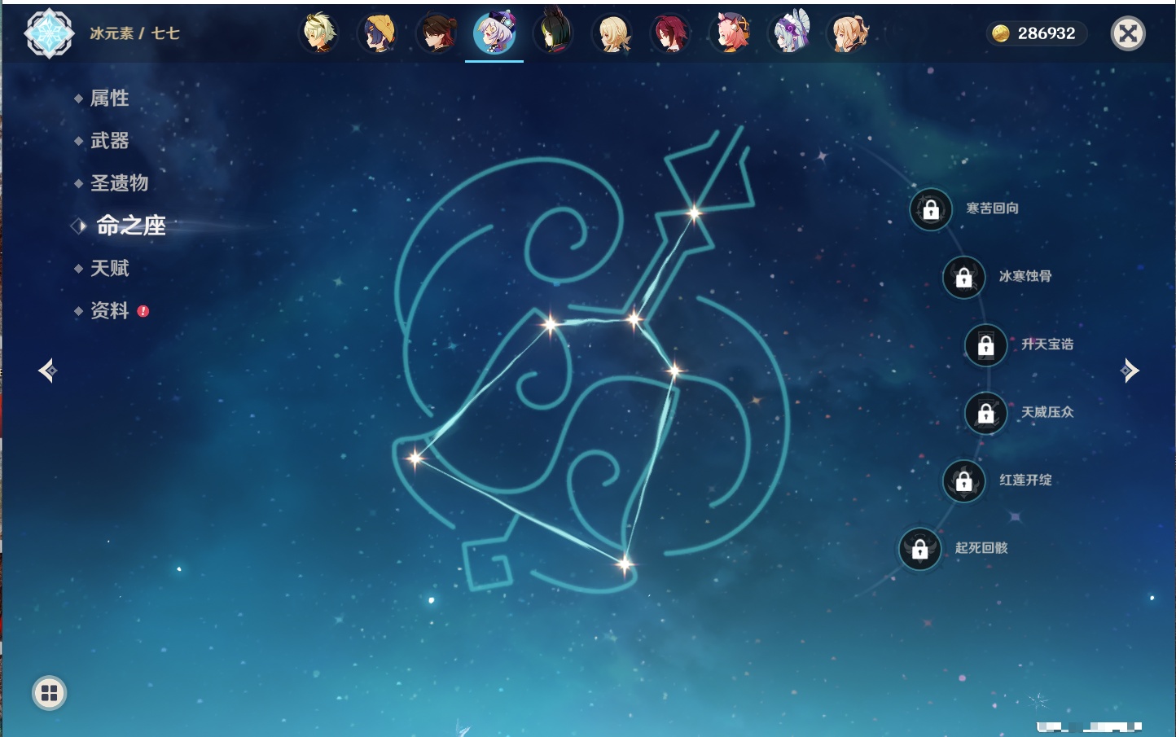Pick the silver-haired maid headdress character avatar
Screen dimensions: 1176x737
[x=791, y=33]
